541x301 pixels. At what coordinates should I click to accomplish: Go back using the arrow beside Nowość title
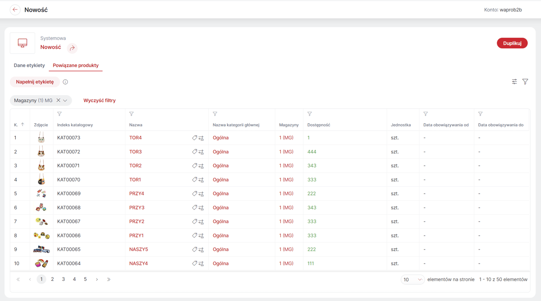pos(15,9)
